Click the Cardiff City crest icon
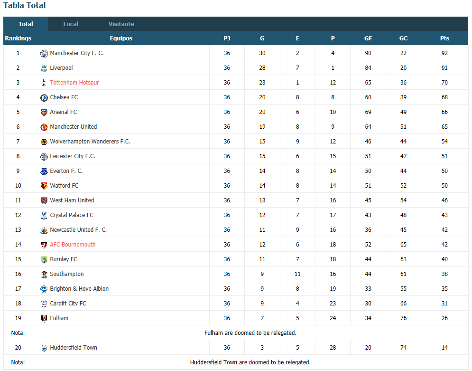The height and width of the screenshot is (371, 472). point(44,304)
